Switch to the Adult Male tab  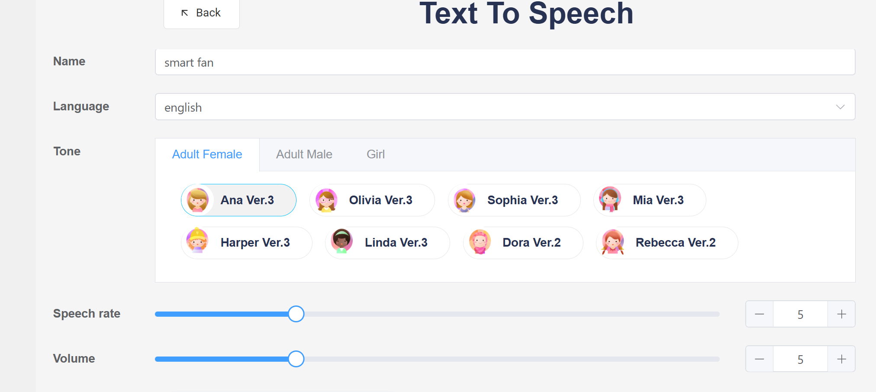coord(304,154)
